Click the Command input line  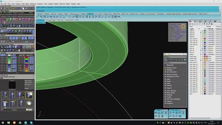coord(127,11)
